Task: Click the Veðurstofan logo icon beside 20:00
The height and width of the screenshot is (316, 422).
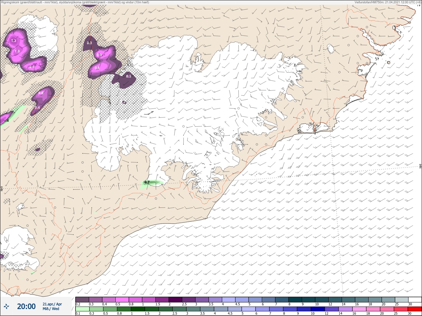Action: point(7,306)
